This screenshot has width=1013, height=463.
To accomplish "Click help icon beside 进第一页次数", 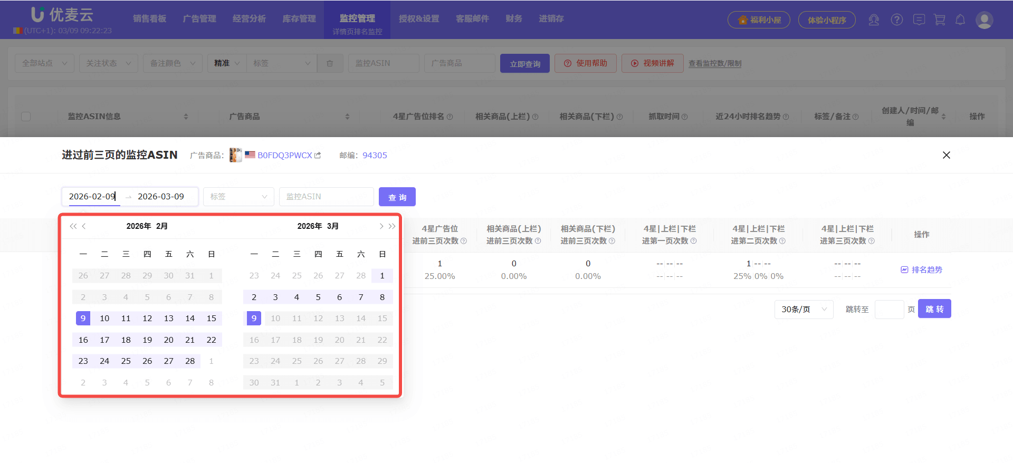I will pyautogui.click(x=694, y=241).
